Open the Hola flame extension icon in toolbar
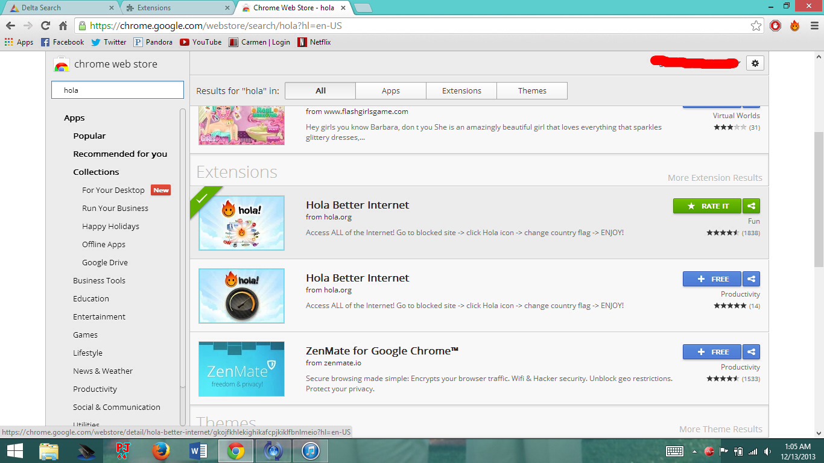 click(x=795, y=26)
